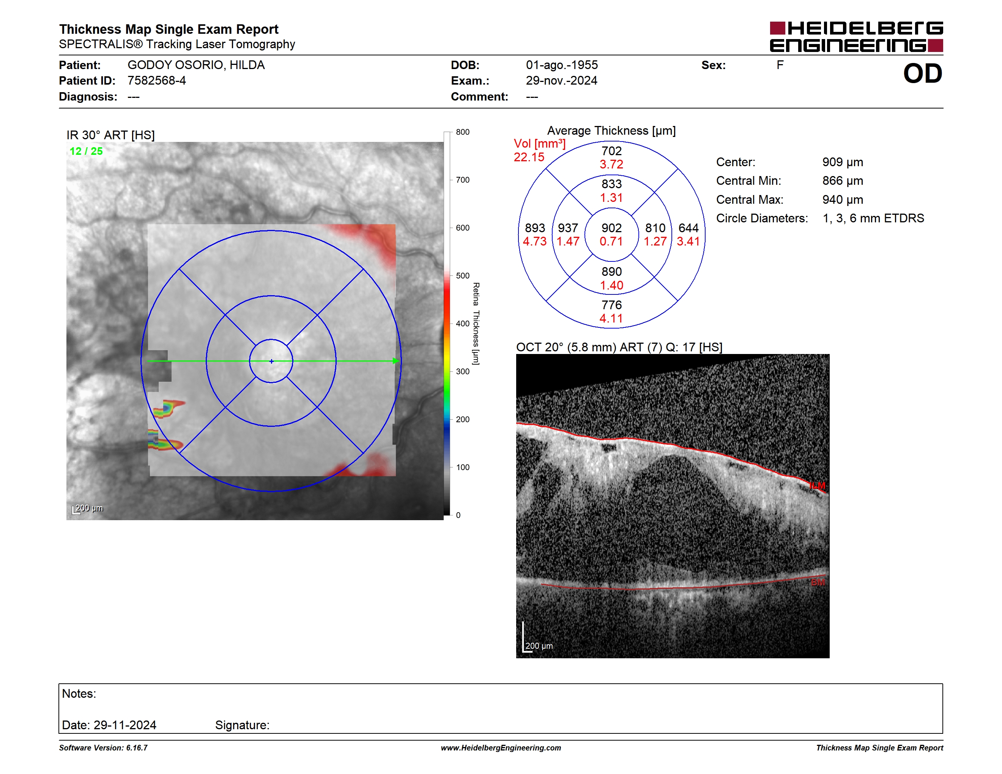Click the Heidelberg Engineering logo

click(856, 37)
